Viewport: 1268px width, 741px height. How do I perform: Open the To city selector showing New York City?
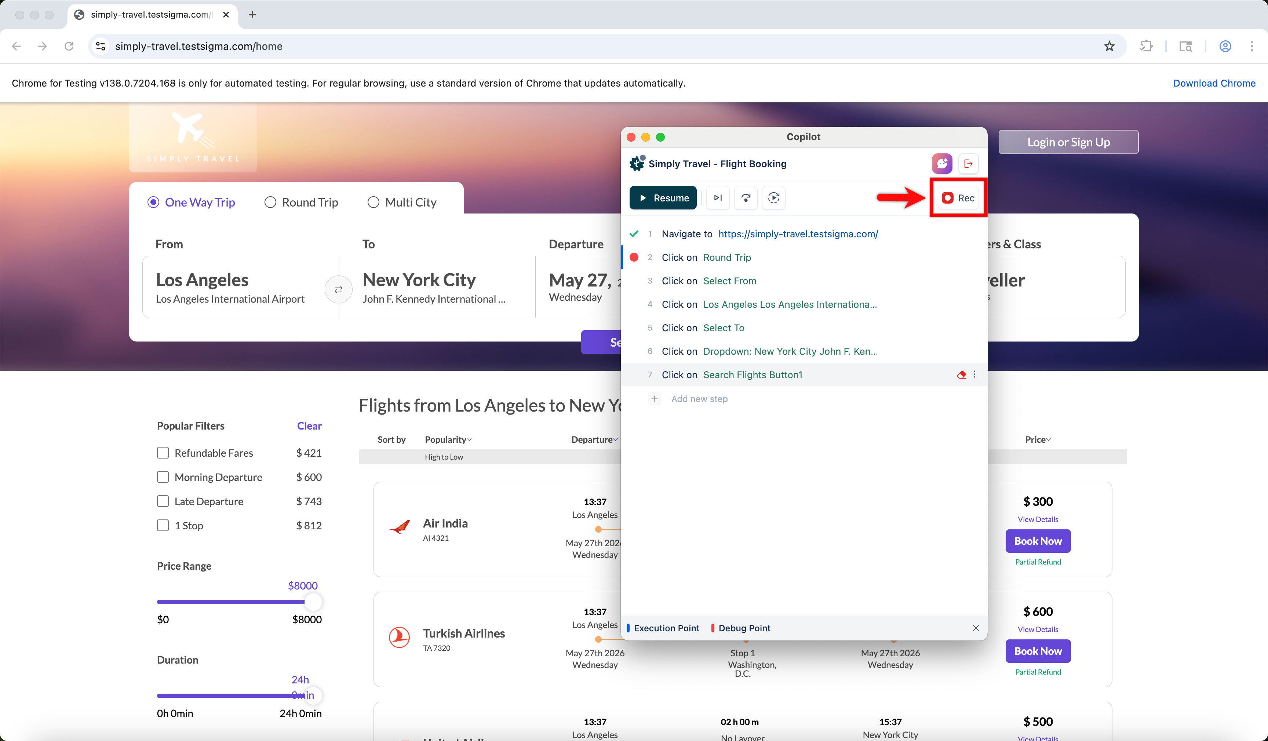(x=437, y=287)
